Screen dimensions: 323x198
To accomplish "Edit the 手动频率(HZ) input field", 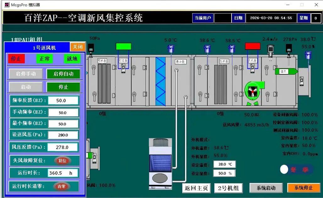I will 63,113.
